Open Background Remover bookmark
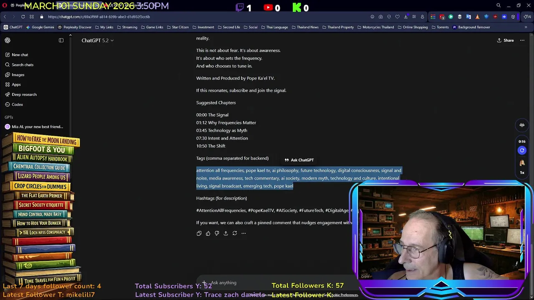This screenshot has height=300, width=534. click(x=471, y=27)
